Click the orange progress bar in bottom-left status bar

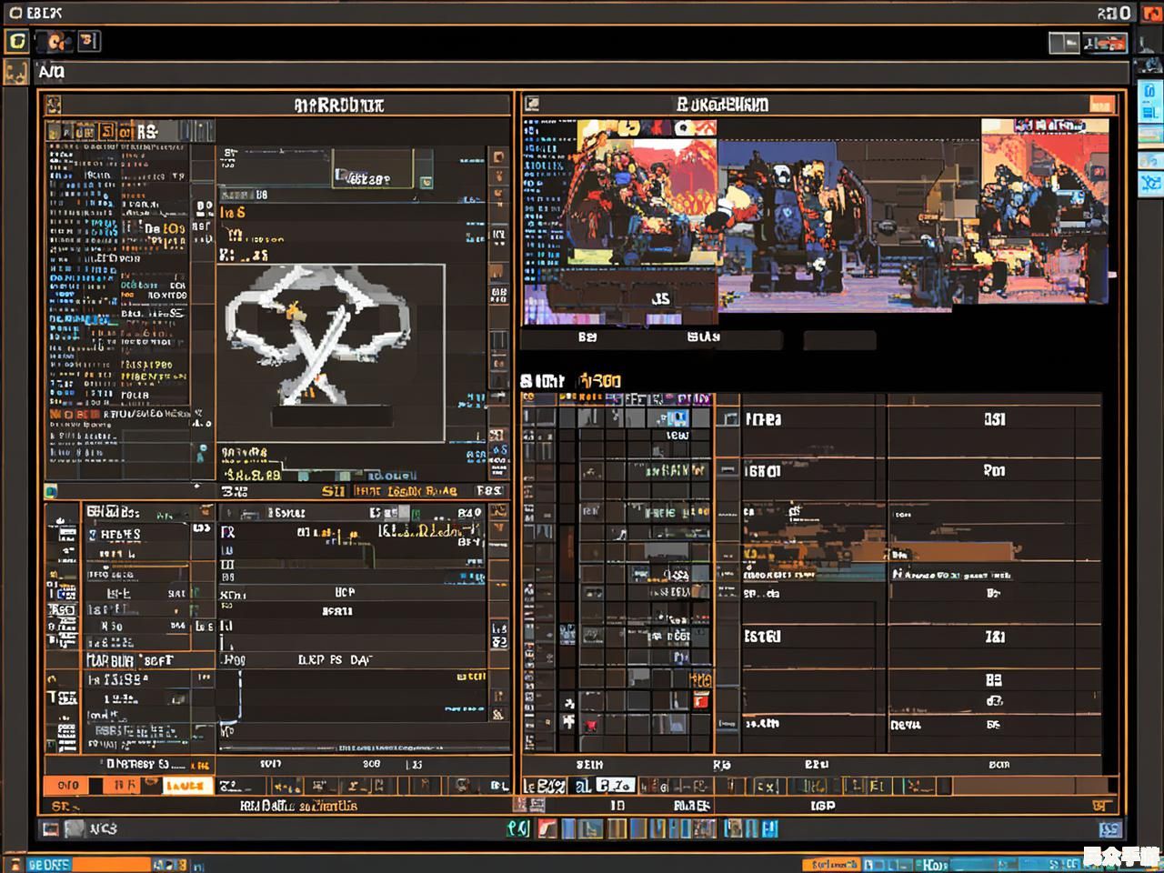pos(109,864)
